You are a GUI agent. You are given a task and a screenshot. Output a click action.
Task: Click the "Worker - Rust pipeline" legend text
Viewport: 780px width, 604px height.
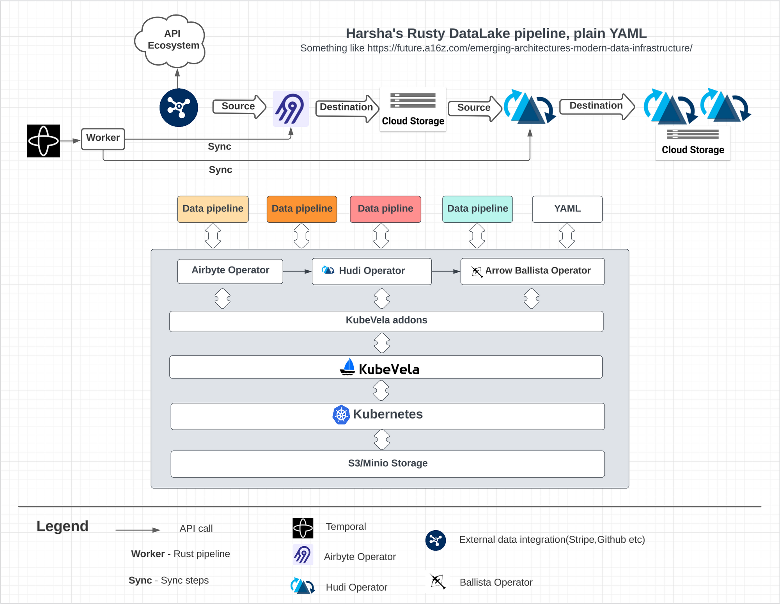[181, 554]
